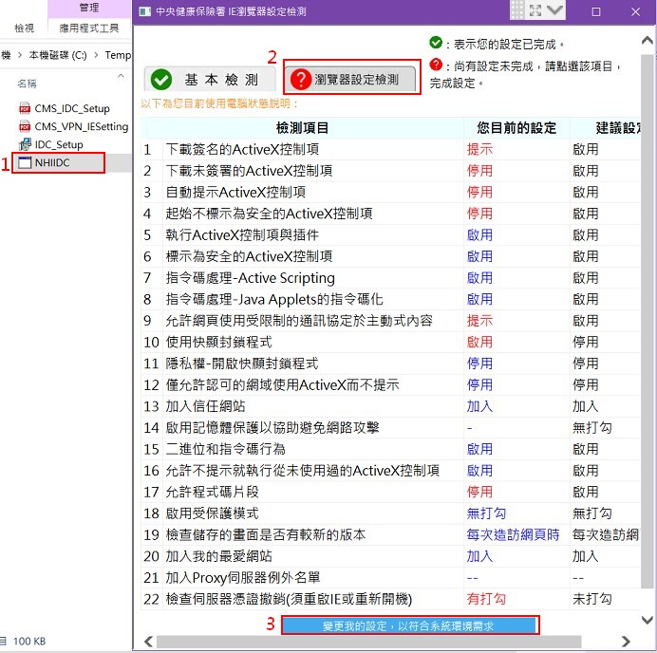
Task: Click row 啟用記憶體保護以協助避免網路攻擊
Action: pos(390,428)
